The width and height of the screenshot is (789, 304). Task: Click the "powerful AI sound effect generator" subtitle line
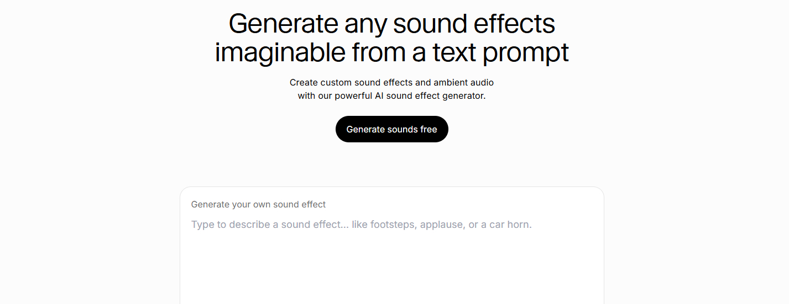pyautogui.click(x=391, y=96)
